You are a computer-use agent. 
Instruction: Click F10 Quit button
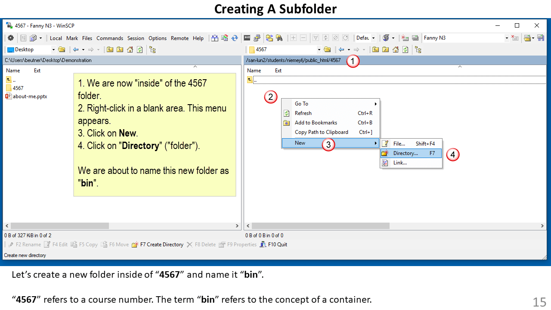pos(273,245)
